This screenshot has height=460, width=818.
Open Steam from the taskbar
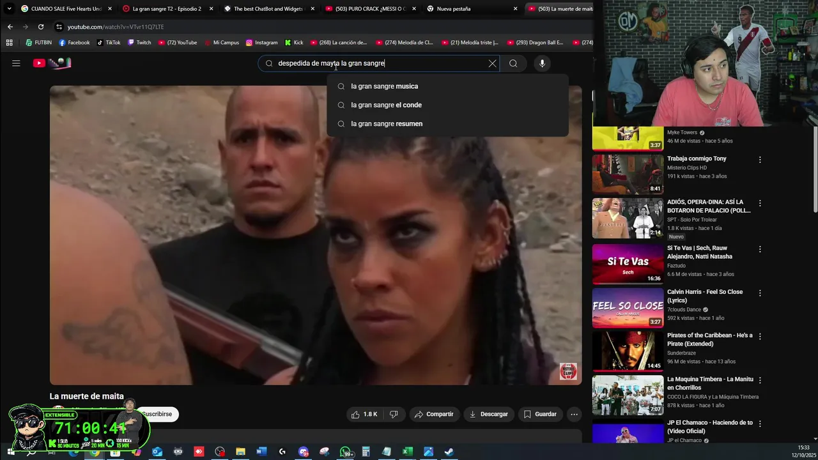pyautogui.click(x=449, y=452)
